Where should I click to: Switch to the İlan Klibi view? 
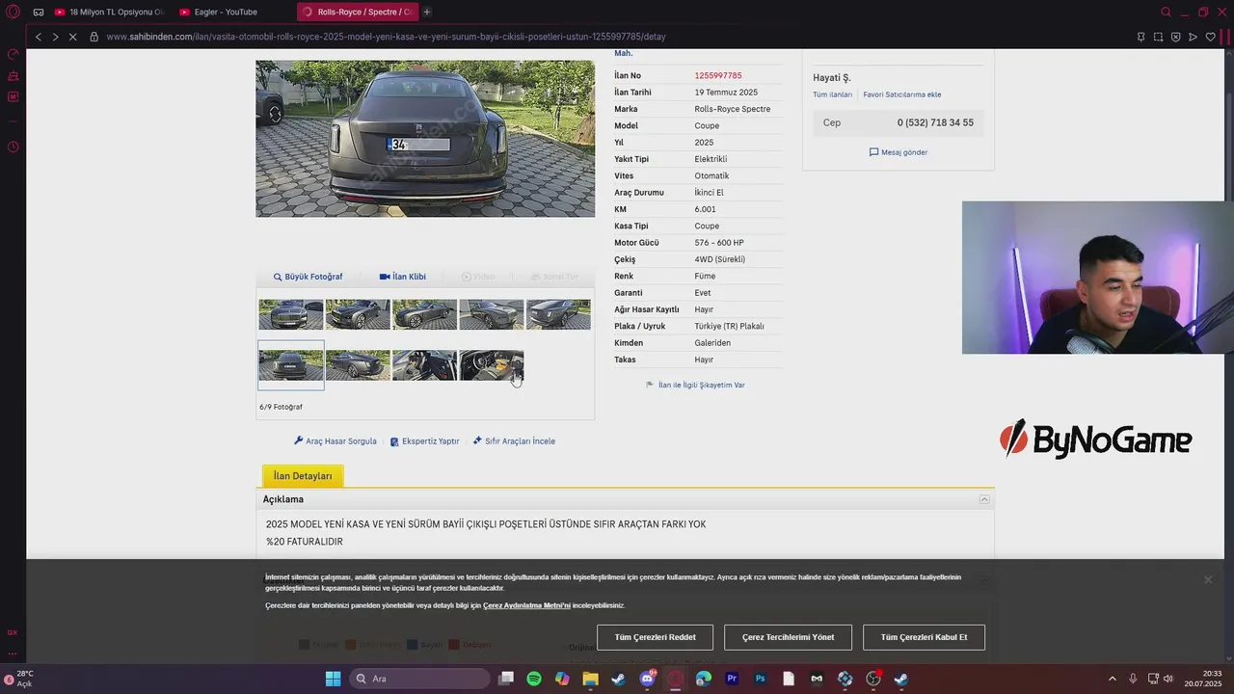403,277
